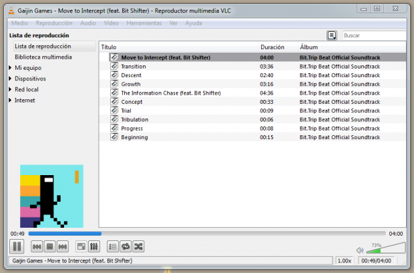Open the Reproducción menu
The width and height of the screenshot is (414, 273).
(54, 23)
